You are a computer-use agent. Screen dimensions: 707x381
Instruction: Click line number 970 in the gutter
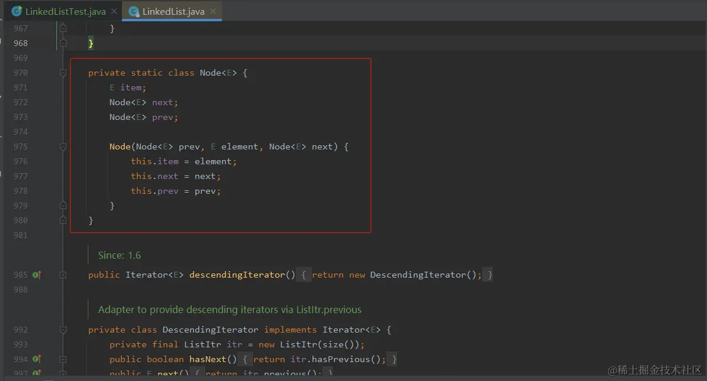point(20,73)
